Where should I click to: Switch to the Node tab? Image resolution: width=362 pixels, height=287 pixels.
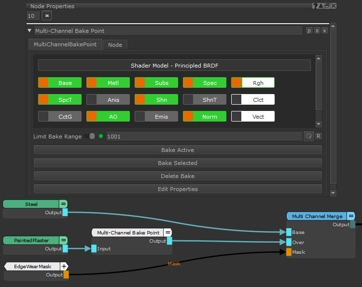(115, 44)
